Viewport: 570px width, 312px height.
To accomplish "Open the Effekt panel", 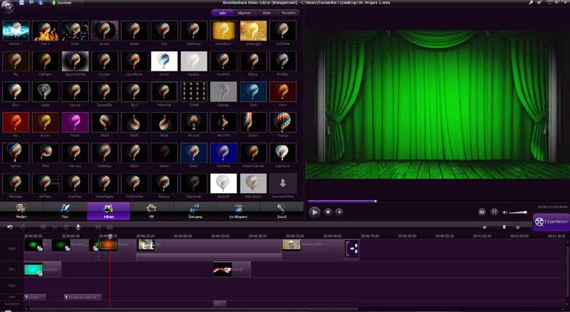I will (108, 212).
